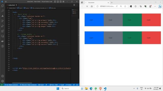Click blue Col1 in first row
Screen dimensions: 163x91
coord(94,20)
